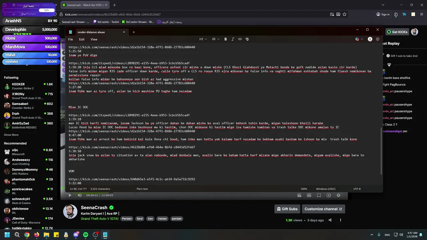
Task: Open Erph channel in sidebar
Action: coord(28,115)
